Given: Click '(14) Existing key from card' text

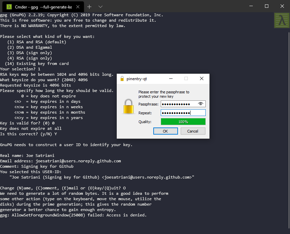Looking at the screenshot, I should [37, 64].
